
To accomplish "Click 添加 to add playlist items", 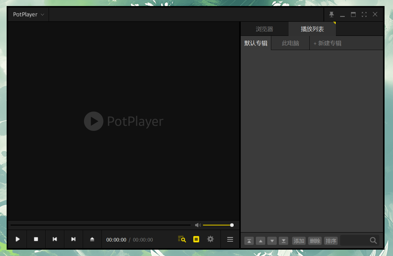I will (299, 241).
